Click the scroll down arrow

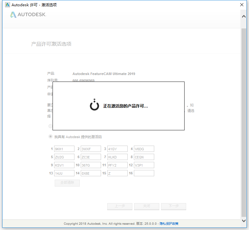pos(244,221)
